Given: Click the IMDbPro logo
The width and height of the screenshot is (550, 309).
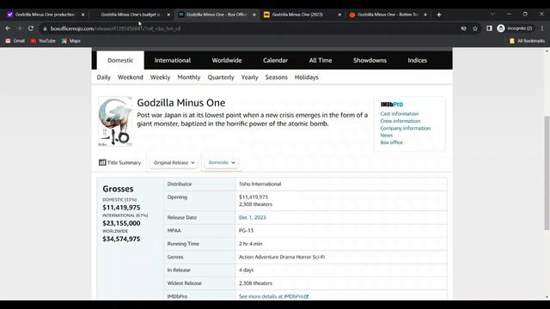Looking at the screenshot, I should 392,105.
